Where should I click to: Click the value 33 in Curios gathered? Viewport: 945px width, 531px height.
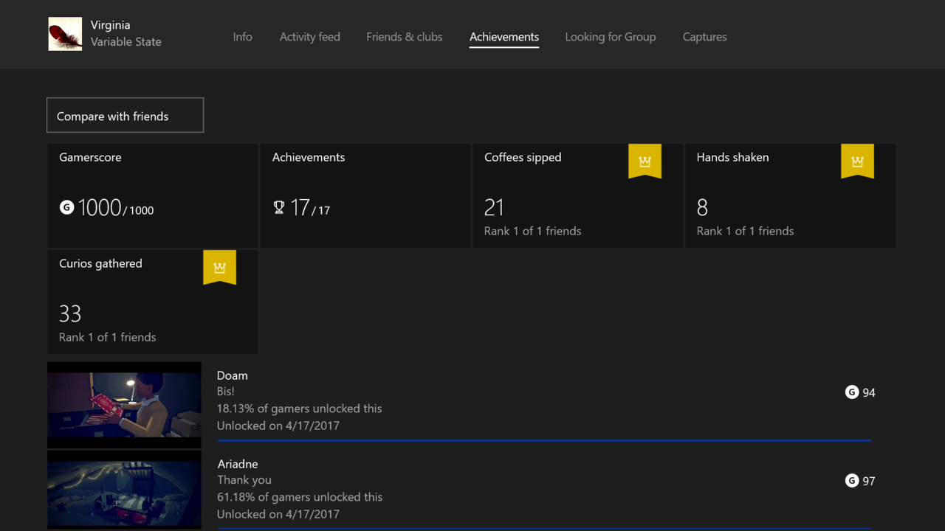click(70, 314)
